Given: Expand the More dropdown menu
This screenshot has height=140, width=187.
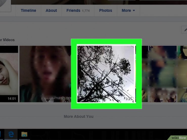Looking at the screenshot, I should 128,11.
